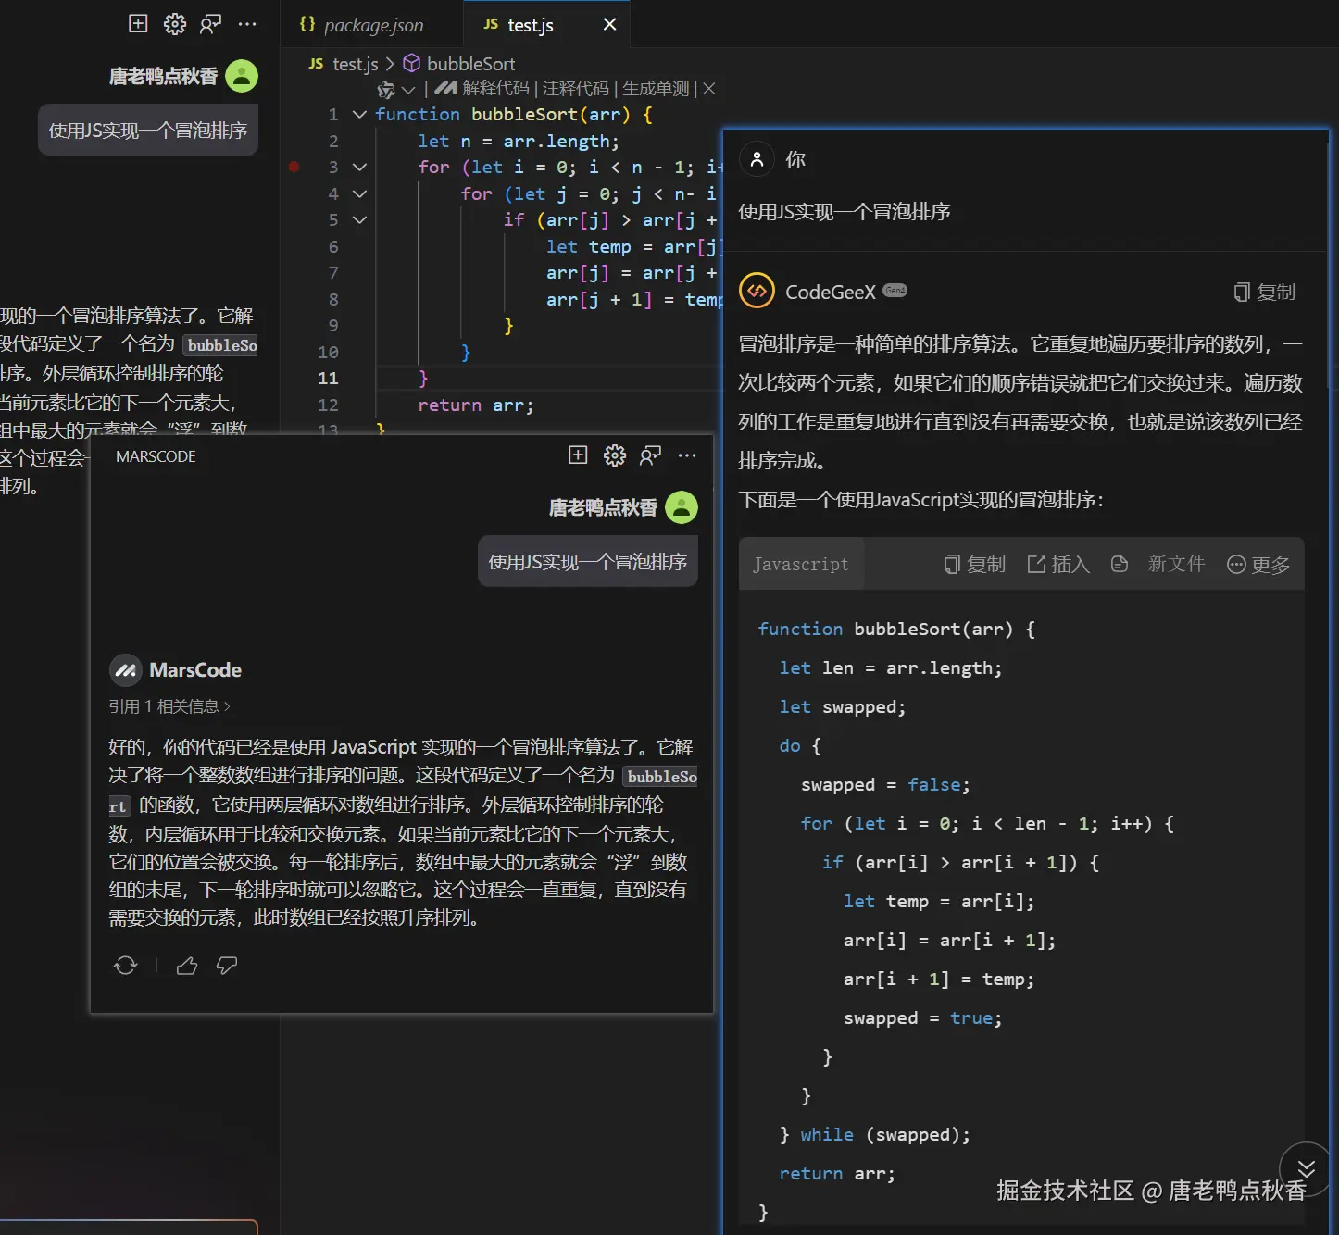
Task: Click Javascript language label in code block
Action: tap(801, 564)
